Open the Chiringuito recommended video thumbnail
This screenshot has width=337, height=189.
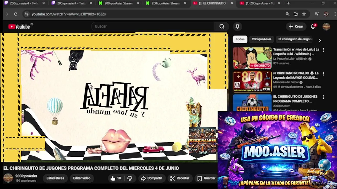(252, 103)
